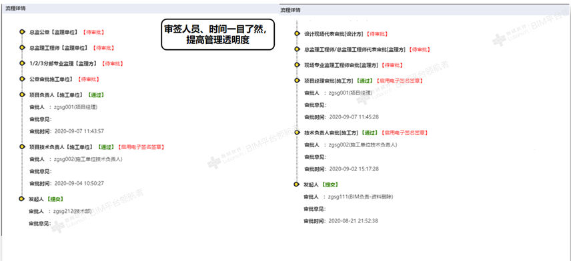The height and width of the screenshot is (261, 571).
Task: Select the node marker beside 公章审批施工单位
Action: pos(22,79)
